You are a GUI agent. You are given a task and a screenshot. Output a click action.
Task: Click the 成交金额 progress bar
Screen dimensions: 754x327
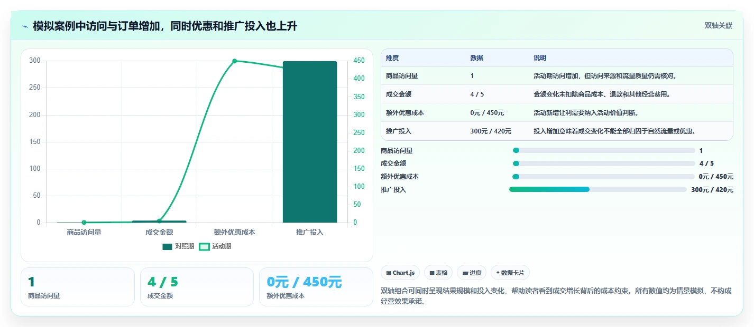tap(604, 163)
